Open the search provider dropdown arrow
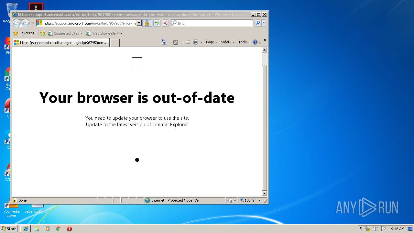This screenshot has width=414, height=233. [264, 23]
